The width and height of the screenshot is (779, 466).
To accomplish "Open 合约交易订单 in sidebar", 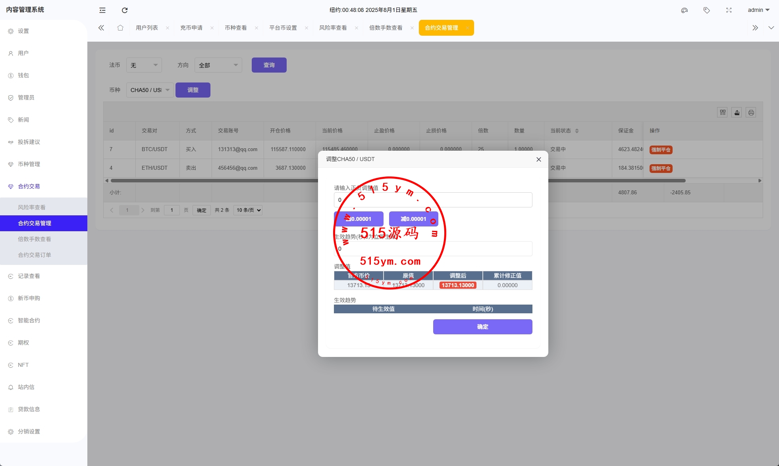I will (x=35, y=255).
